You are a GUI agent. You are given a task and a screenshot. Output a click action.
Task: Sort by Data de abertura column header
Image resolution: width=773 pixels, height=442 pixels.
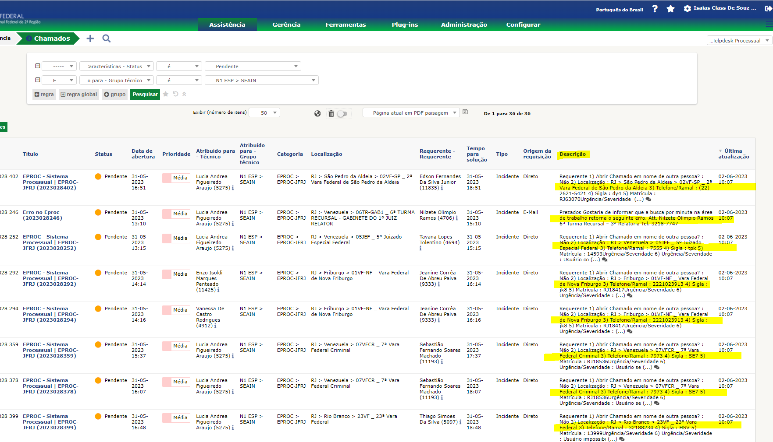pos(143,154)
